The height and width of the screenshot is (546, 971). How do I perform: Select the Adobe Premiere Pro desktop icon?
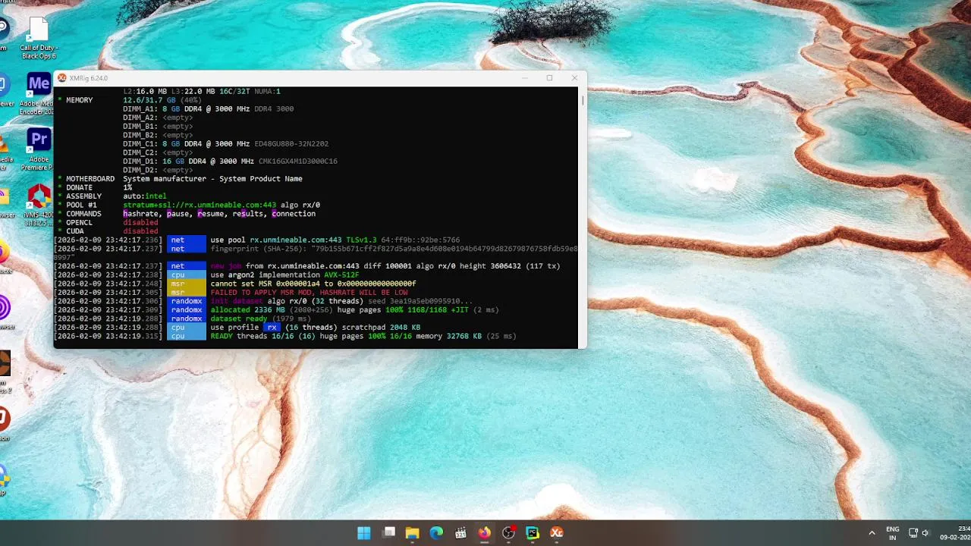[38, 149]
